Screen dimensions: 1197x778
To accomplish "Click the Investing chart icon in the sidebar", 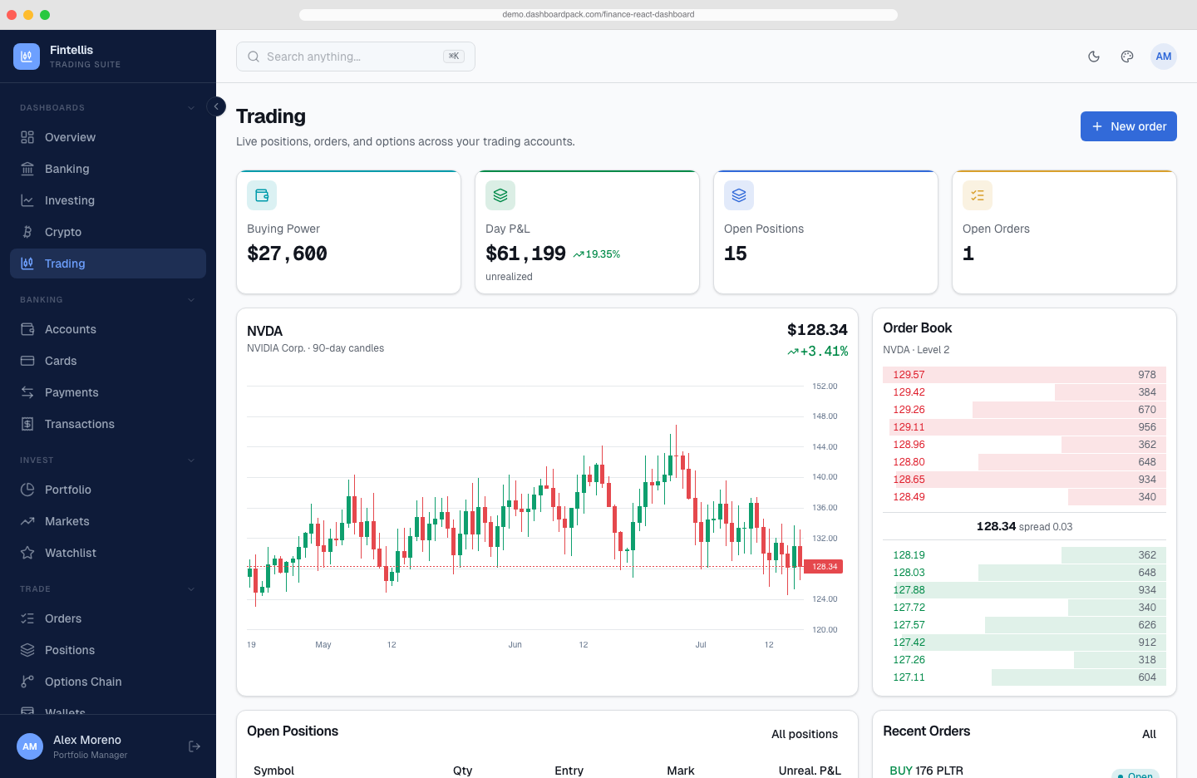I will (x=27, y=200).
